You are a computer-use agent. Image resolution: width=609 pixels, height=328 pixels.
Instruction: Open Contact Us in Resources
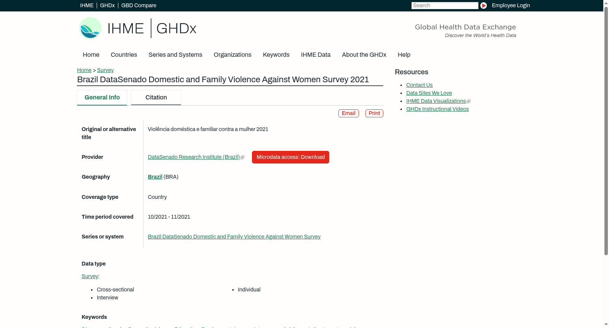[419, 85]
